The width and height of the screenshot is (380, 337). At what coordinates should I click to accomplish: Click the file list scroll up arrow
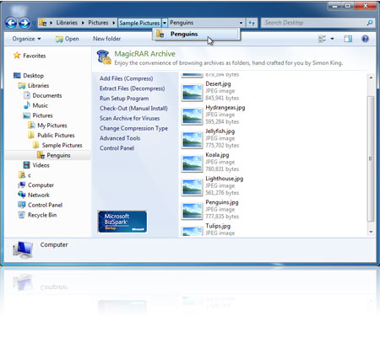click(x=371, y=78)
